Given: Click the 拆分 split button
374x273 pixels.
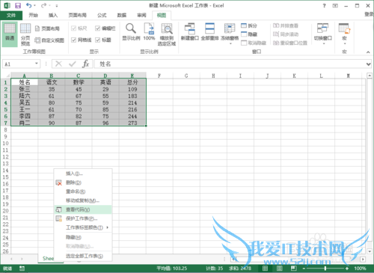Looking at the screenshot, I should click(249, 25).
